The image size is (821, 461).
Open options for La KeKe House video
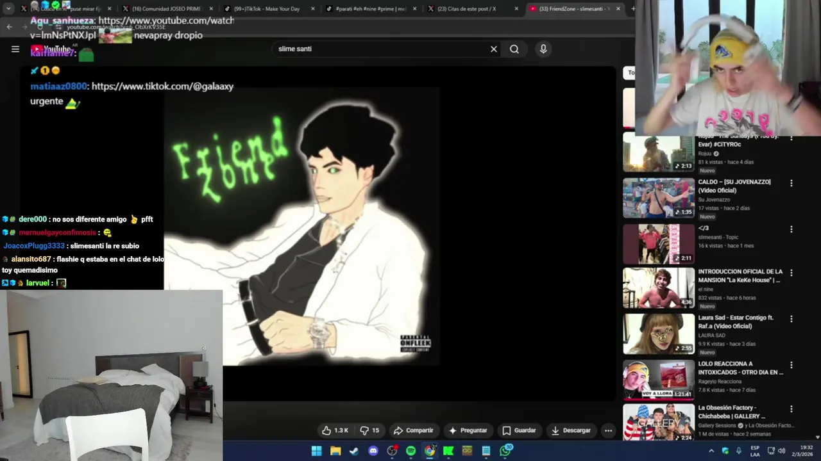click(791, 273)
